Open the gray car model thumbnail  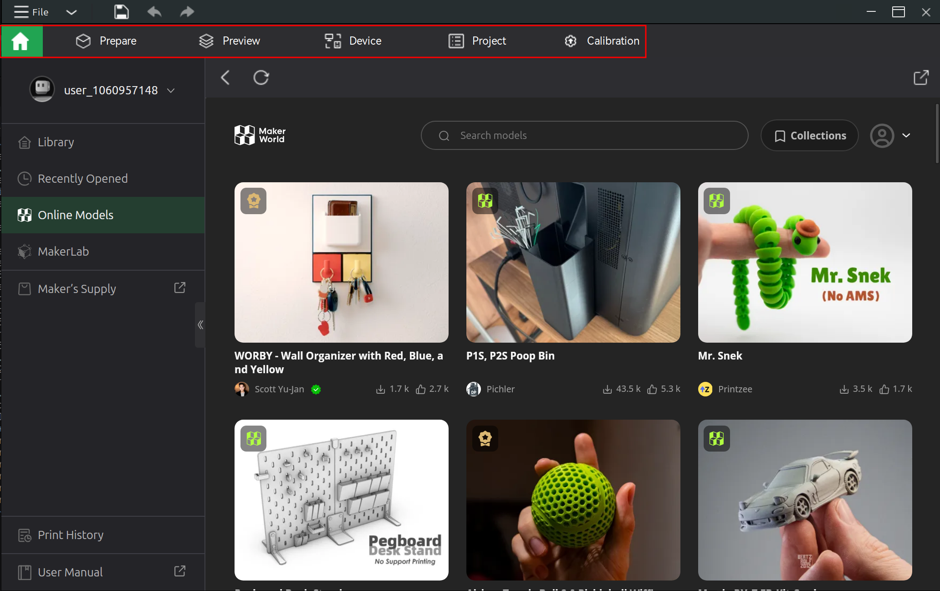pyautogui.click(x=805, y=500)
